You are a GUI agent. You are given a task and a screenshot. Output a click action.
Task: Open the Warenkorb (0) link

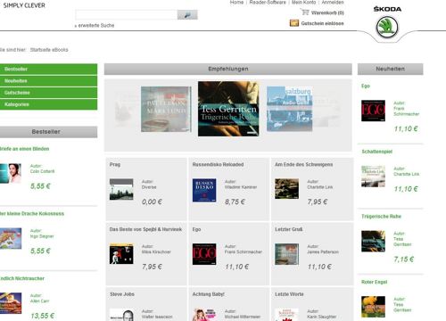pos(327,12)
